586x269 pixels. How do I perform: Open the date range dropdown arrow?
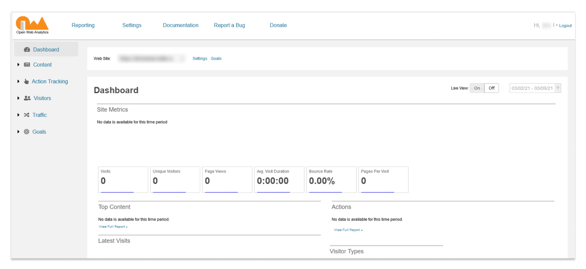pyautogui.click(x=558, y=88)
